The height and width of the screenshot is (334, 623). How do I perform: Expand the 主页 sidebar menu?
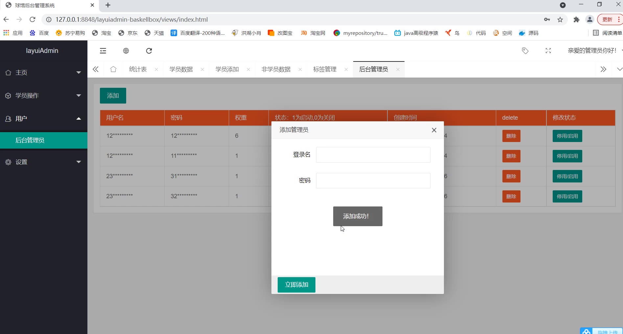click(43, 73)
